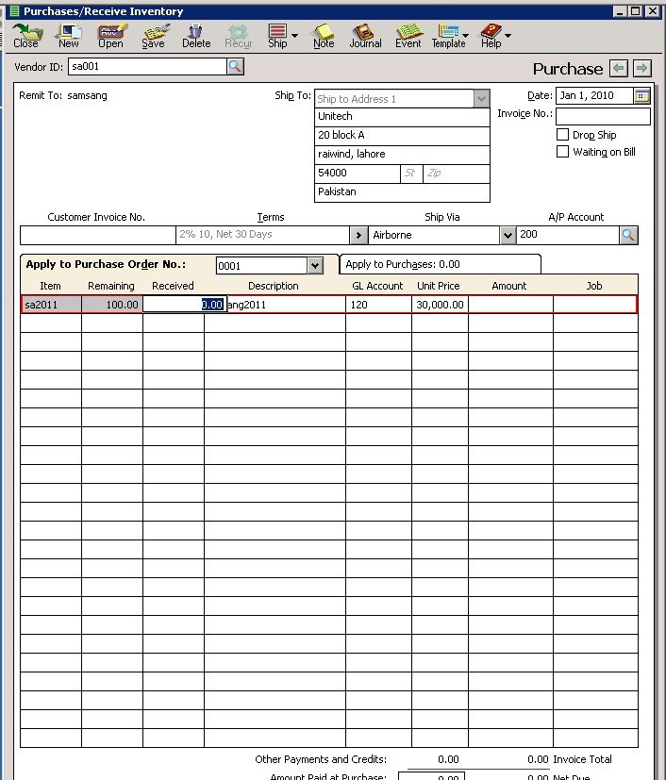Click the Date field Jan 1, 2010
The height and width of the screenshot is (780, 666).
(x=595, y=95)
